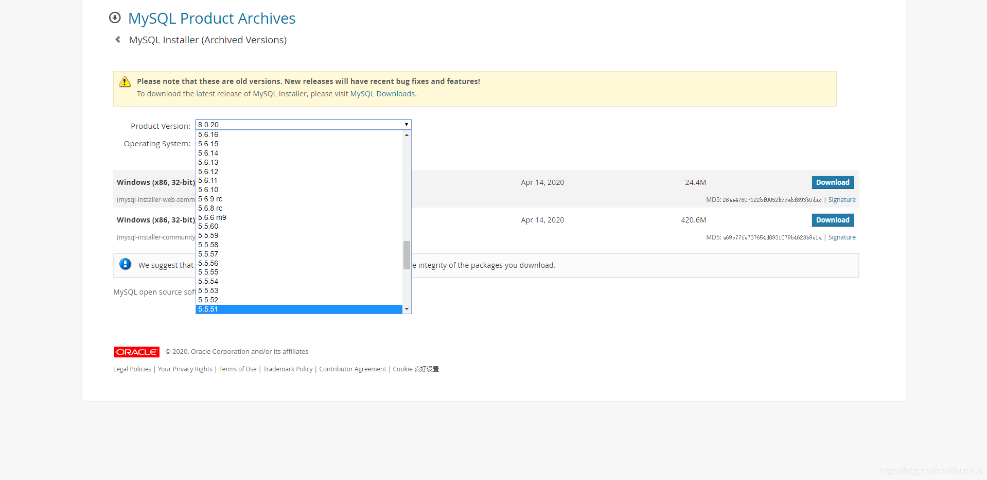Click the 24.4M file size value

pyautogui.click(x=696, y=182)
